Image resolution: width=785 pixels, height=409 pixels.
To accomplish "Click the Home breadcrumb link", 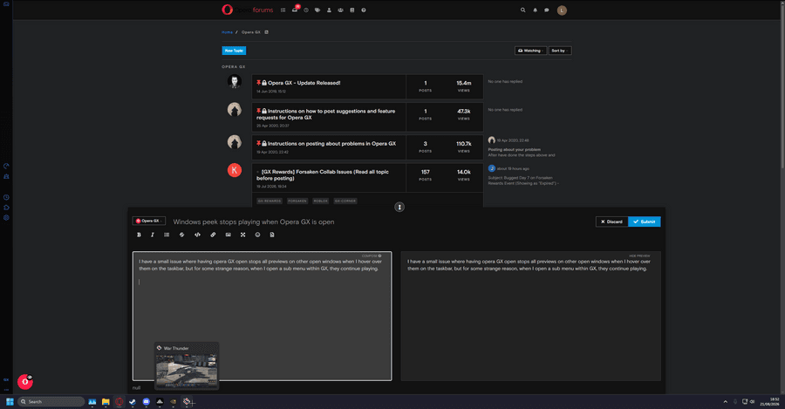I will (x=228, y=32).
